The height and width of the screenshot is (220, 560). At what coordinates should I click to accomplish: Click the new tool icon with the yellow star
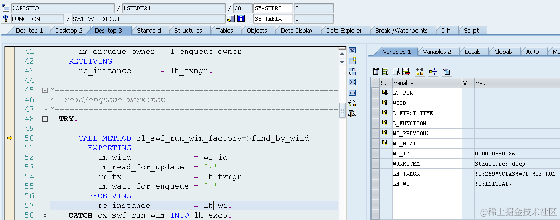pos(352,61)
